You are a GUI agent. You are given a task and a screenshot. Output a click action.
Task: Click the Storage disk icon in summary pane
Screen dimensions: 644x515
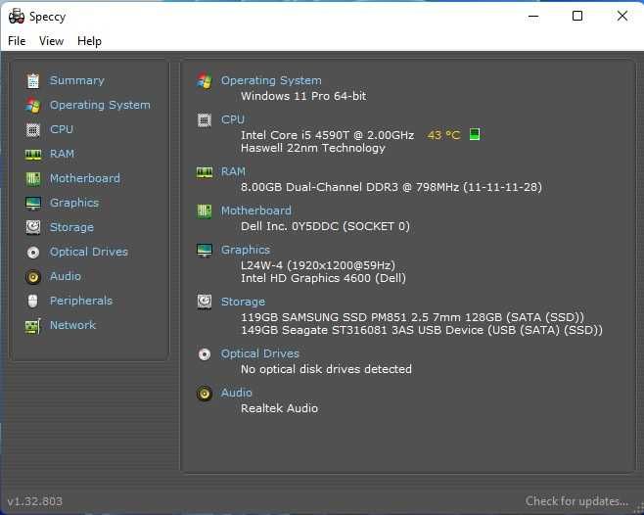[x=205, y=302]
